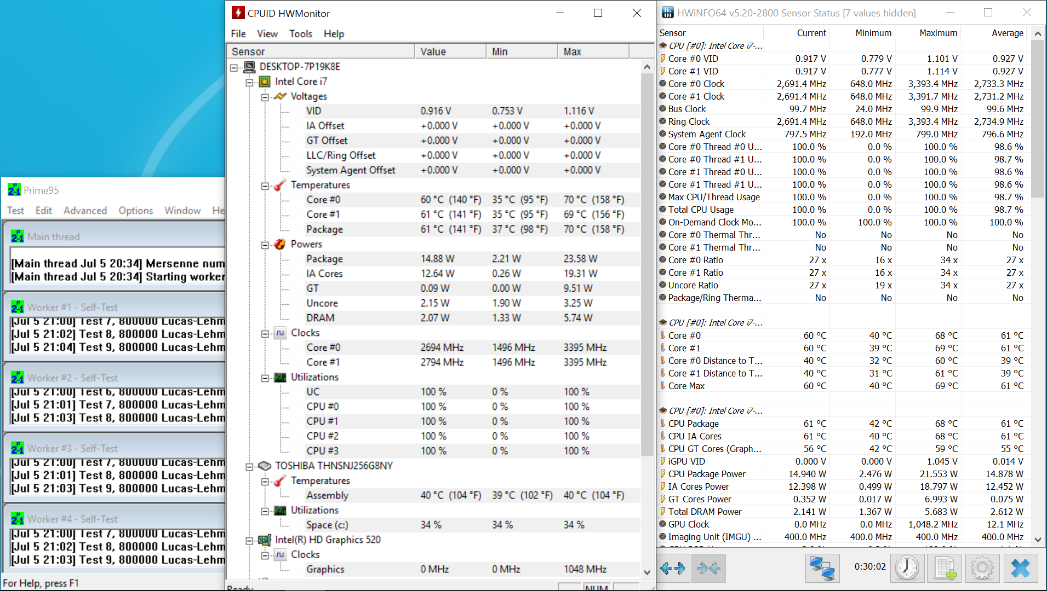This screenshot has width=1047, height=591.
Task: Click HWiNFO collapse layout arrows button
Action: 708,569
